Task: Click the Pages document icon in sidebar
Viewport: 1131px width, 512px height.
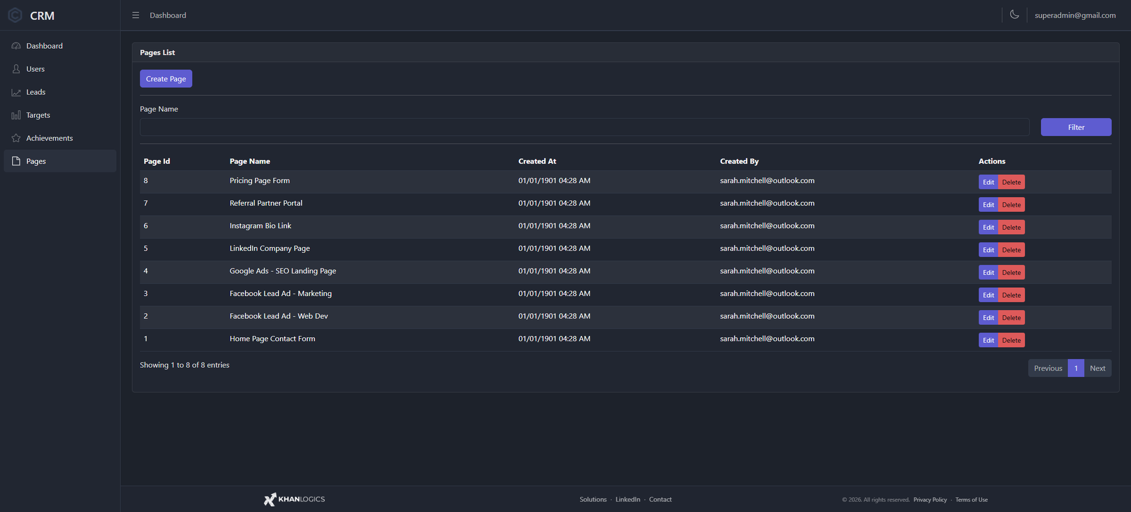Action: 16,161
